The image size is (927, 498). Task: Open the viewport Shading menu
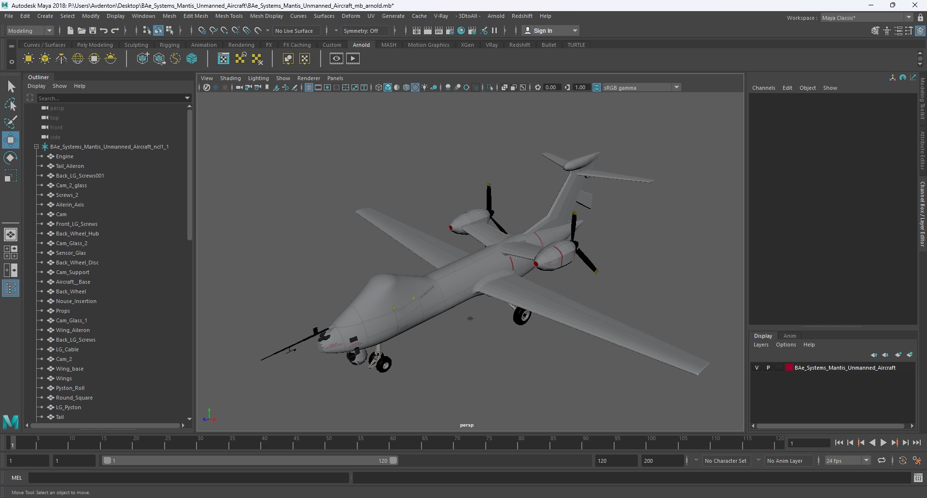pos(230,78)
